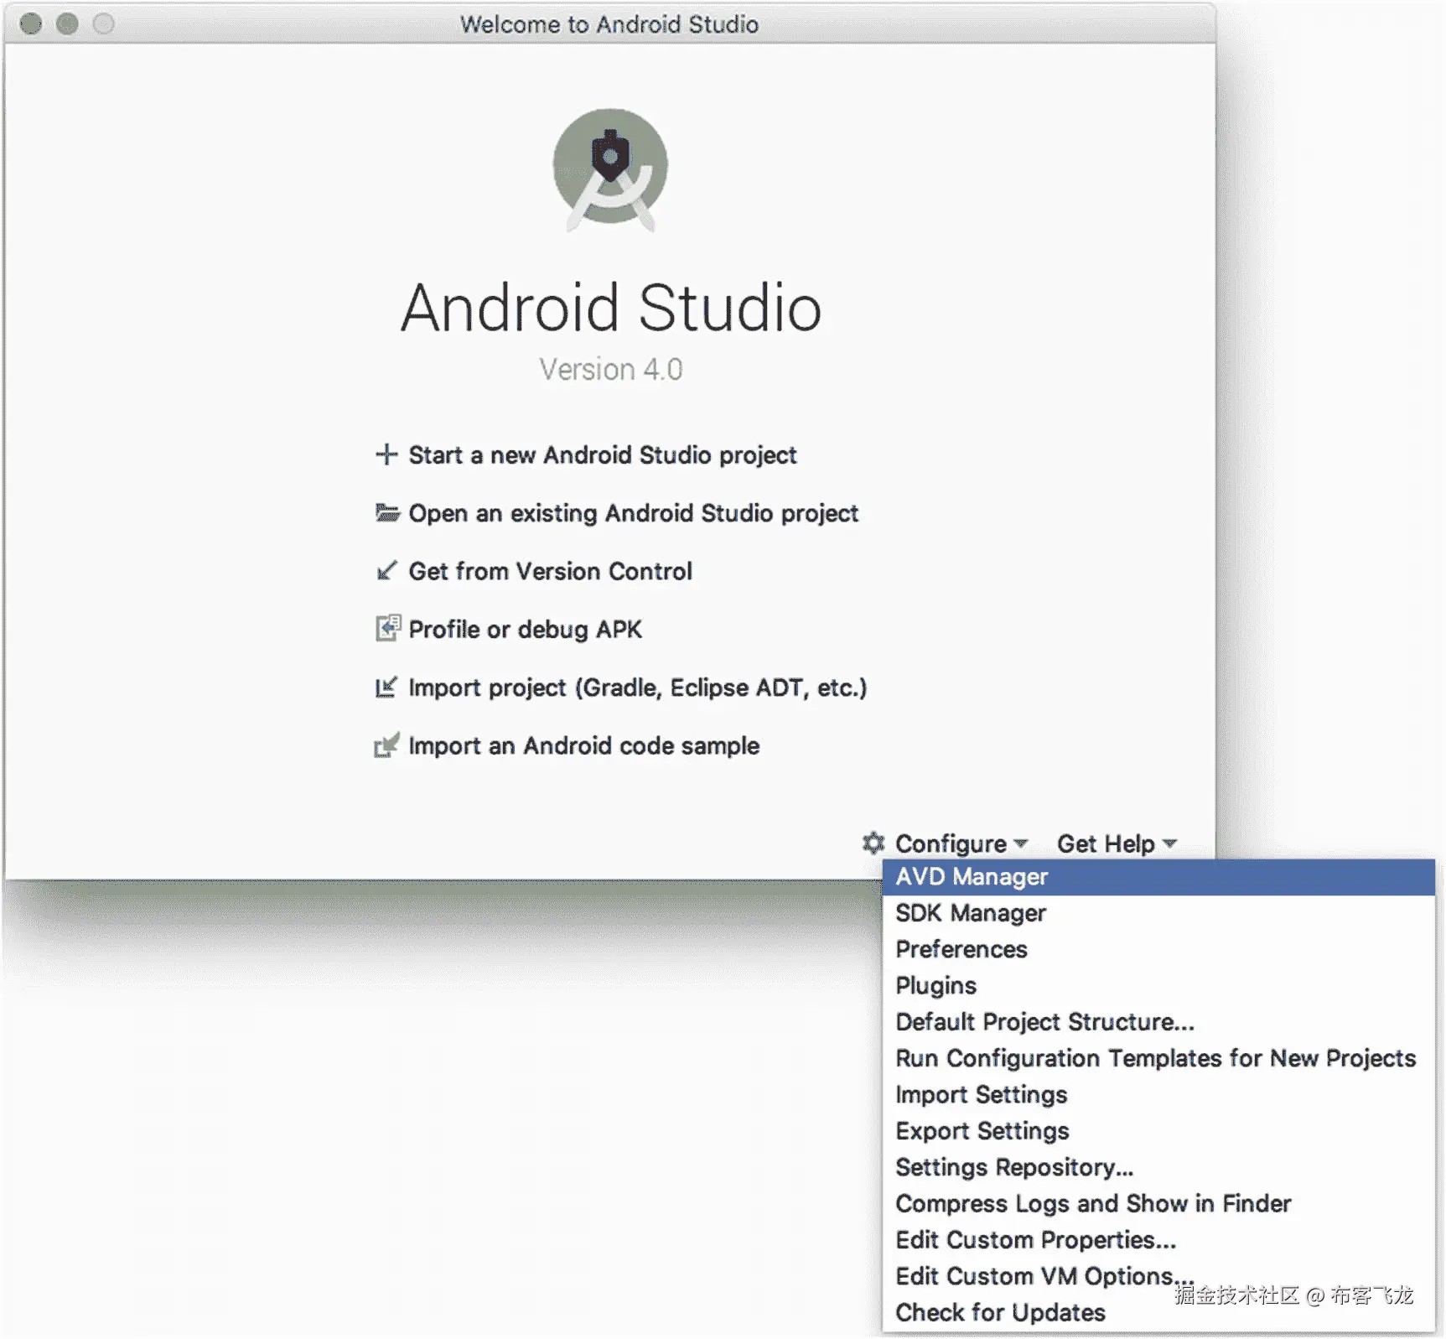Choose Get from Version Control

551,571
